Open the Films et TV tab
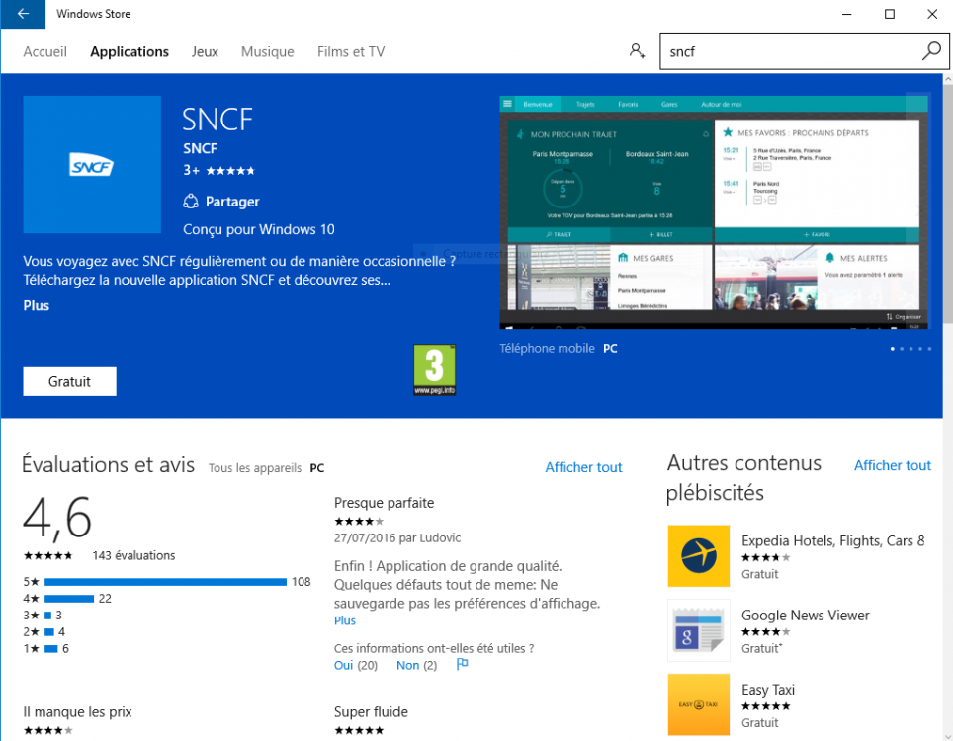 pos(351,51)
